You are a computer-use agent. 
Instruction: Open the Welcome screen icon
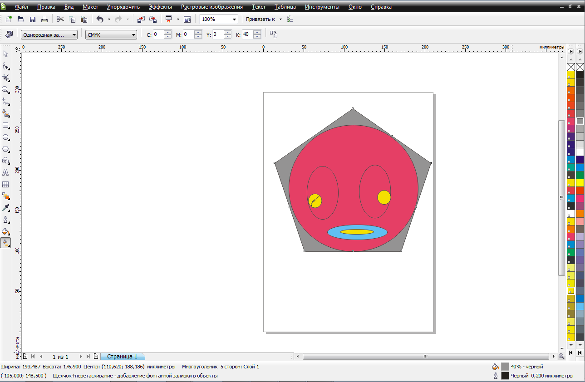click(x=187, y=19)
